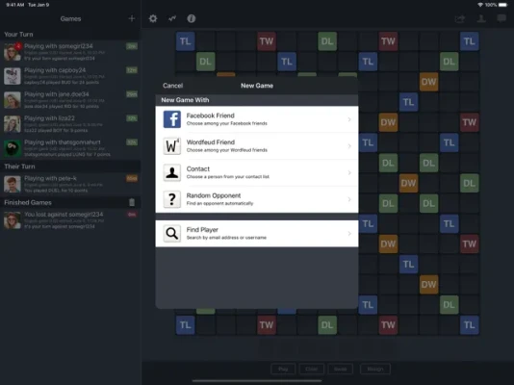This screenshot has width=514, height=385.
Task: Open game Playing with pete-k
Action: click(70, 184)
